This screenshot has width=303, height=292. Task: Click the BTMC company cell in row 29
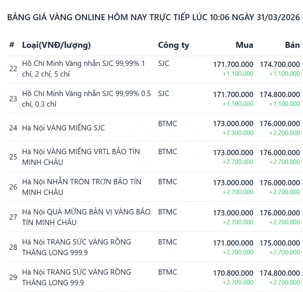pos(167,272)
